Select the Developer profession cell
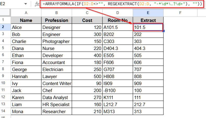This screenshot has height=118, width=206. (x=56, y=55)
